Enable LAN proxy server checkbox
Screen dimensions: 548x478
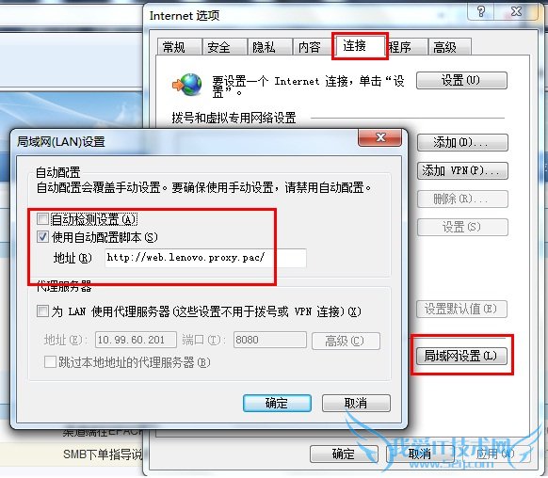[x=42, y=311]
